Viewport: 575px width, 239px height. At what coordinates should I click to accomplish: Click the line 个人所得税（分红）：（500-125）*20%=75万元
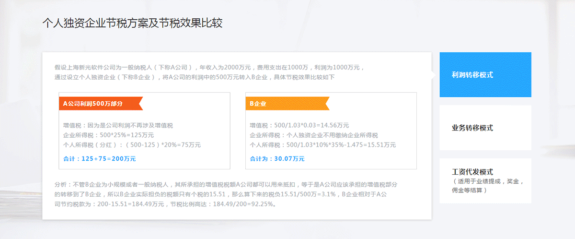pyautogui.click(x=132, y=144)
